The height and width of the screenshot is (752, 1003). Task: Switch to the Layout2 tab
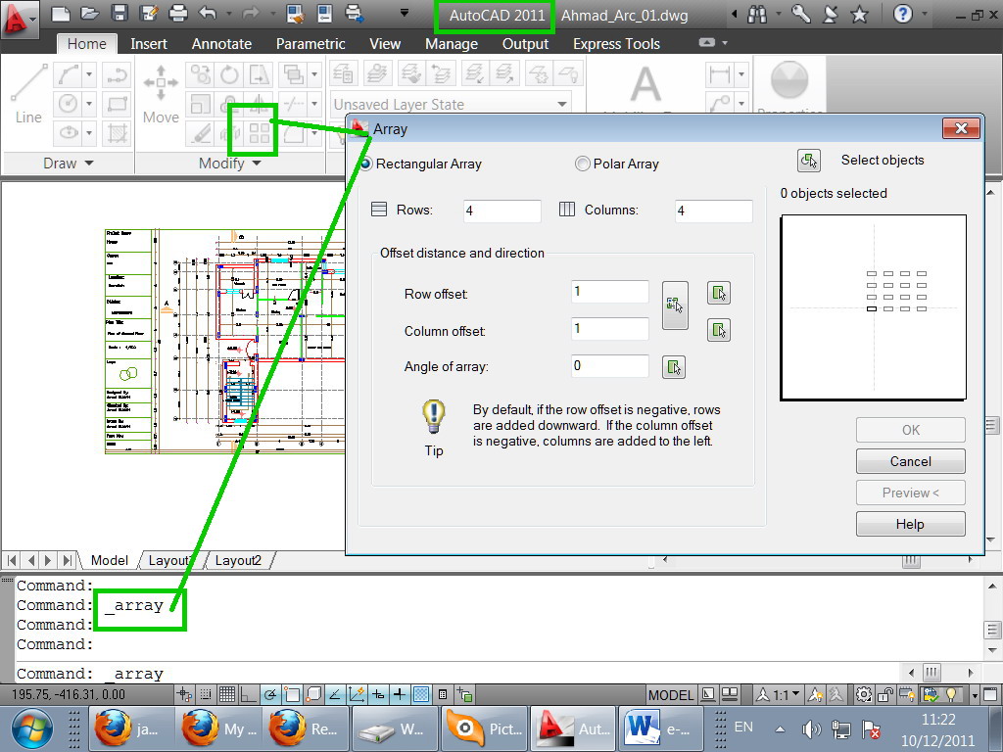point(238,560)
